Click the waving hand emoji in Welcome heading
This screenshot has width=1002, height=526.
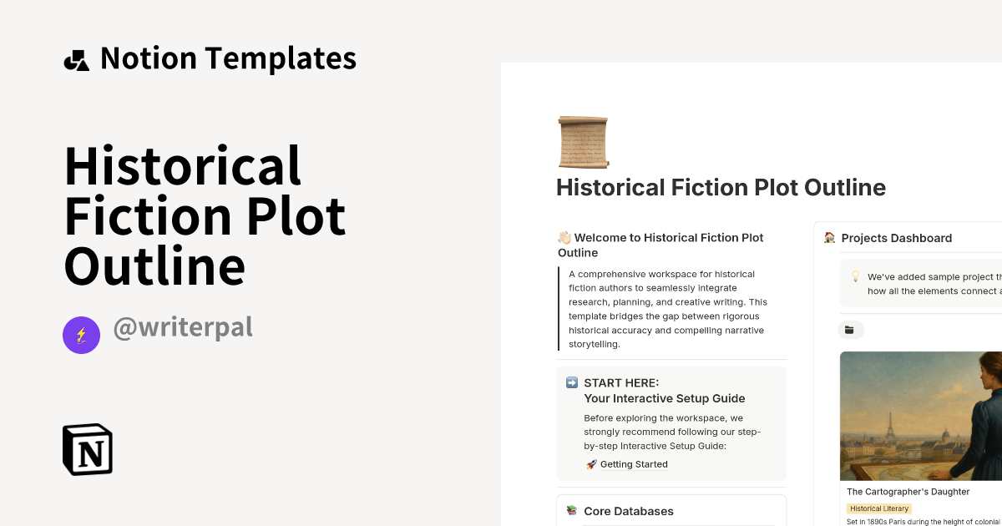pyautogui.click(x=564, y=237)
